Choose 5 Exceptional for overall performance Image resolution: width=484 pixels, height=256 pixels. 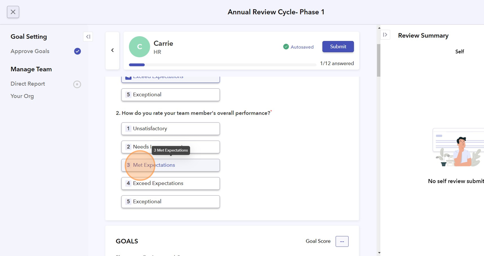click(170, 201)
